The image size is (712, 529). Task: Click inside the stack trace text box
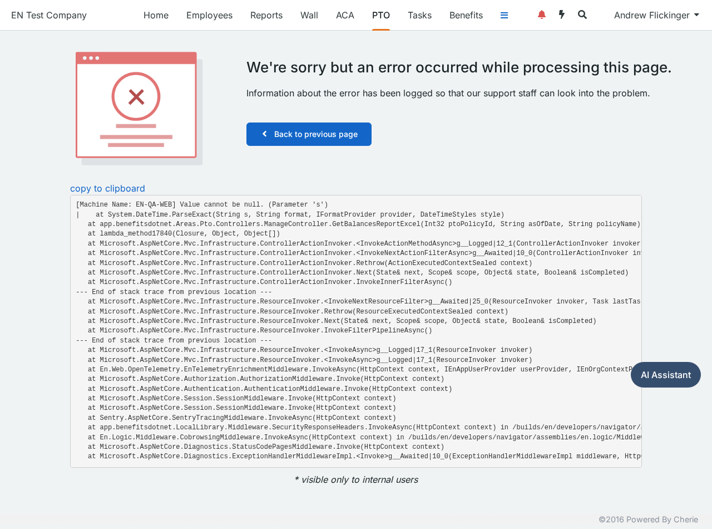coord(356,331)
